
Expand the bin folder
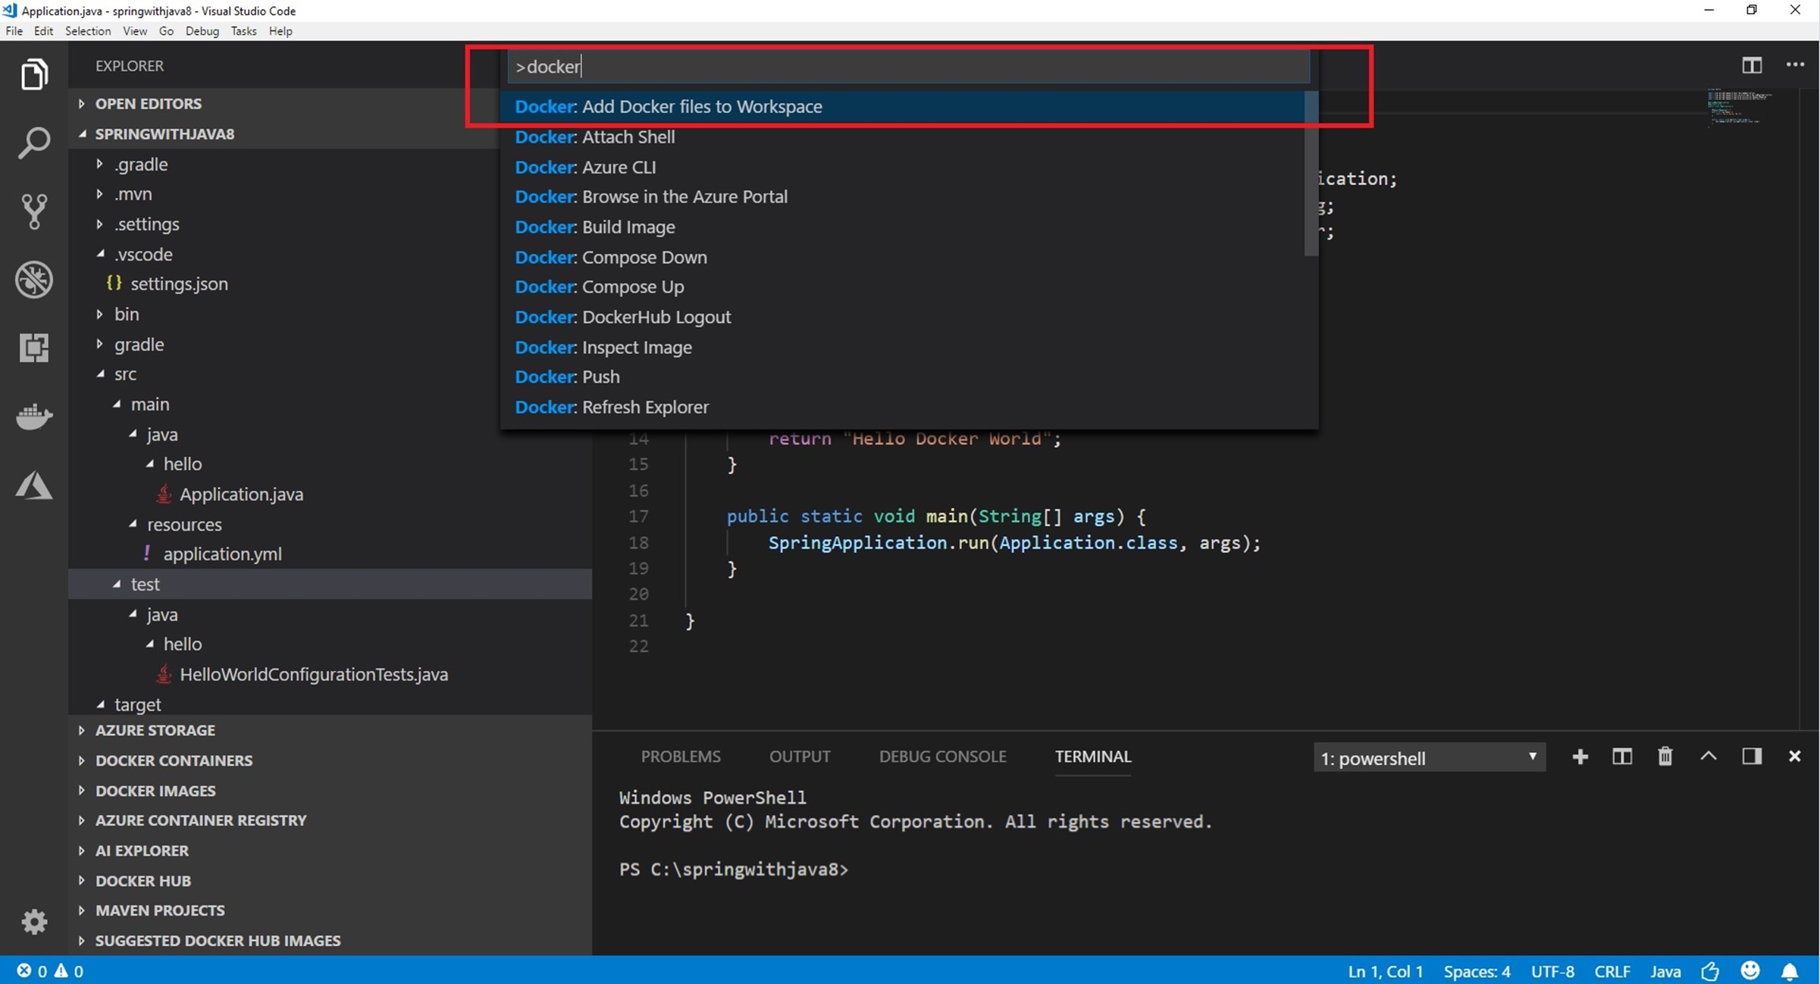click(x=126, y=314)
